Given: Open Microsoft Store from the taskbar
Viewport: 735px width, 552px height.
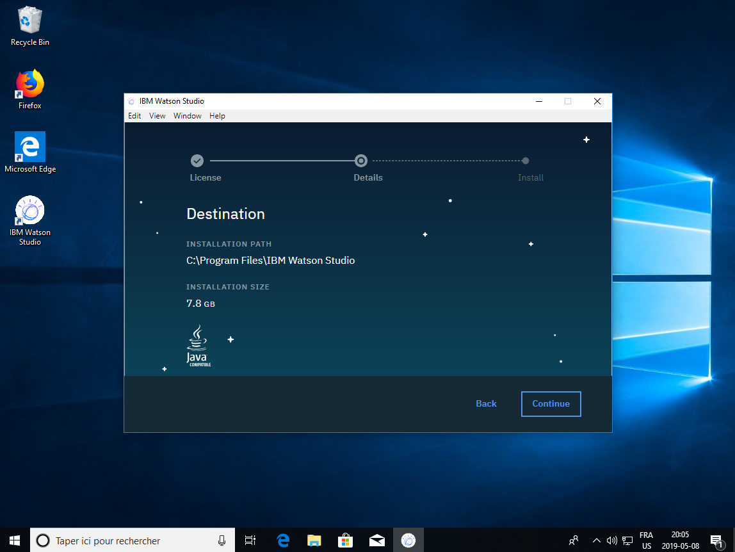Looking at the screenshot, I should [345, 540].
